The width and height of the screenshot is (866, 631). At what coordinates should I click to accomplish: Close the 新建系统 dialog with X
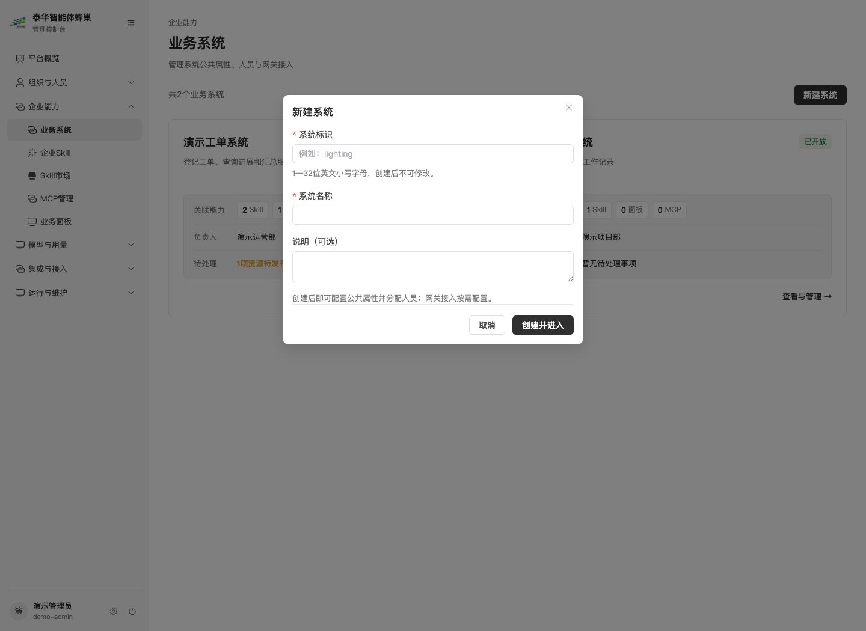pyautogui.click(x=569, y=108)
